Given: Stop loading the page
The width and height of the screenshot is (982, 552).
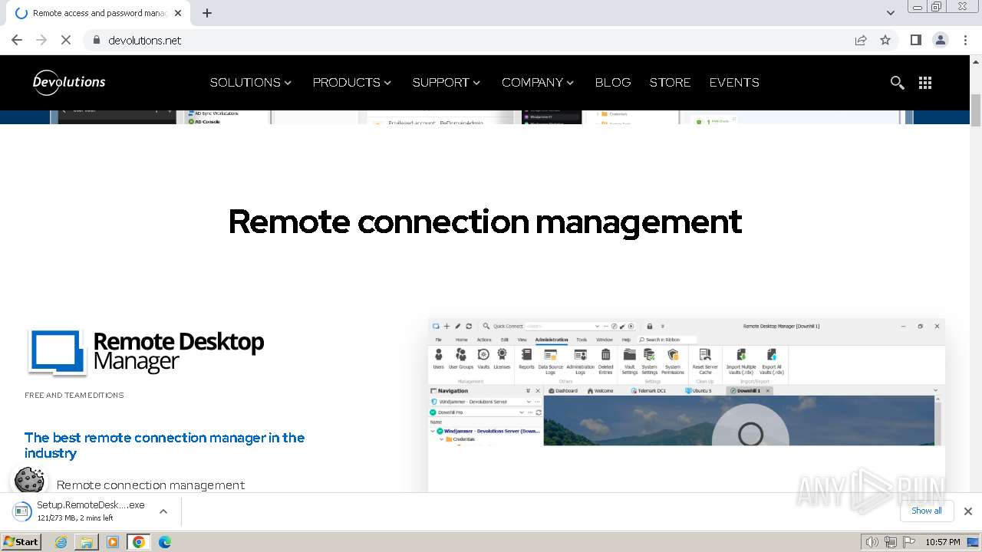Looking at the screenshot, I should pos(66,40).
